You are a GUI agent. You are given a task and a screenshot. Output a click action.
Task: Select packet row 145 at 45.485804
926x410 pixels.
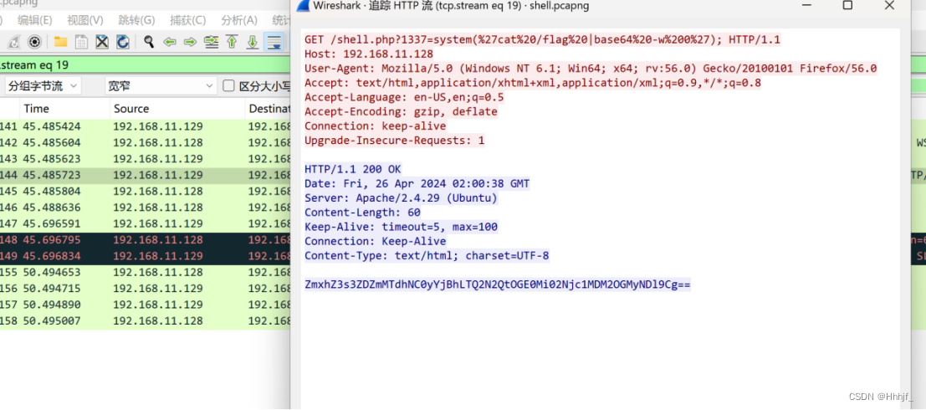(x=145, y=192)
